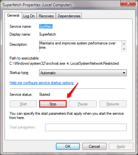The height and width of the screenshot is (155, 138).
Task: Click the Pause service button
Action: coord(83,104)
